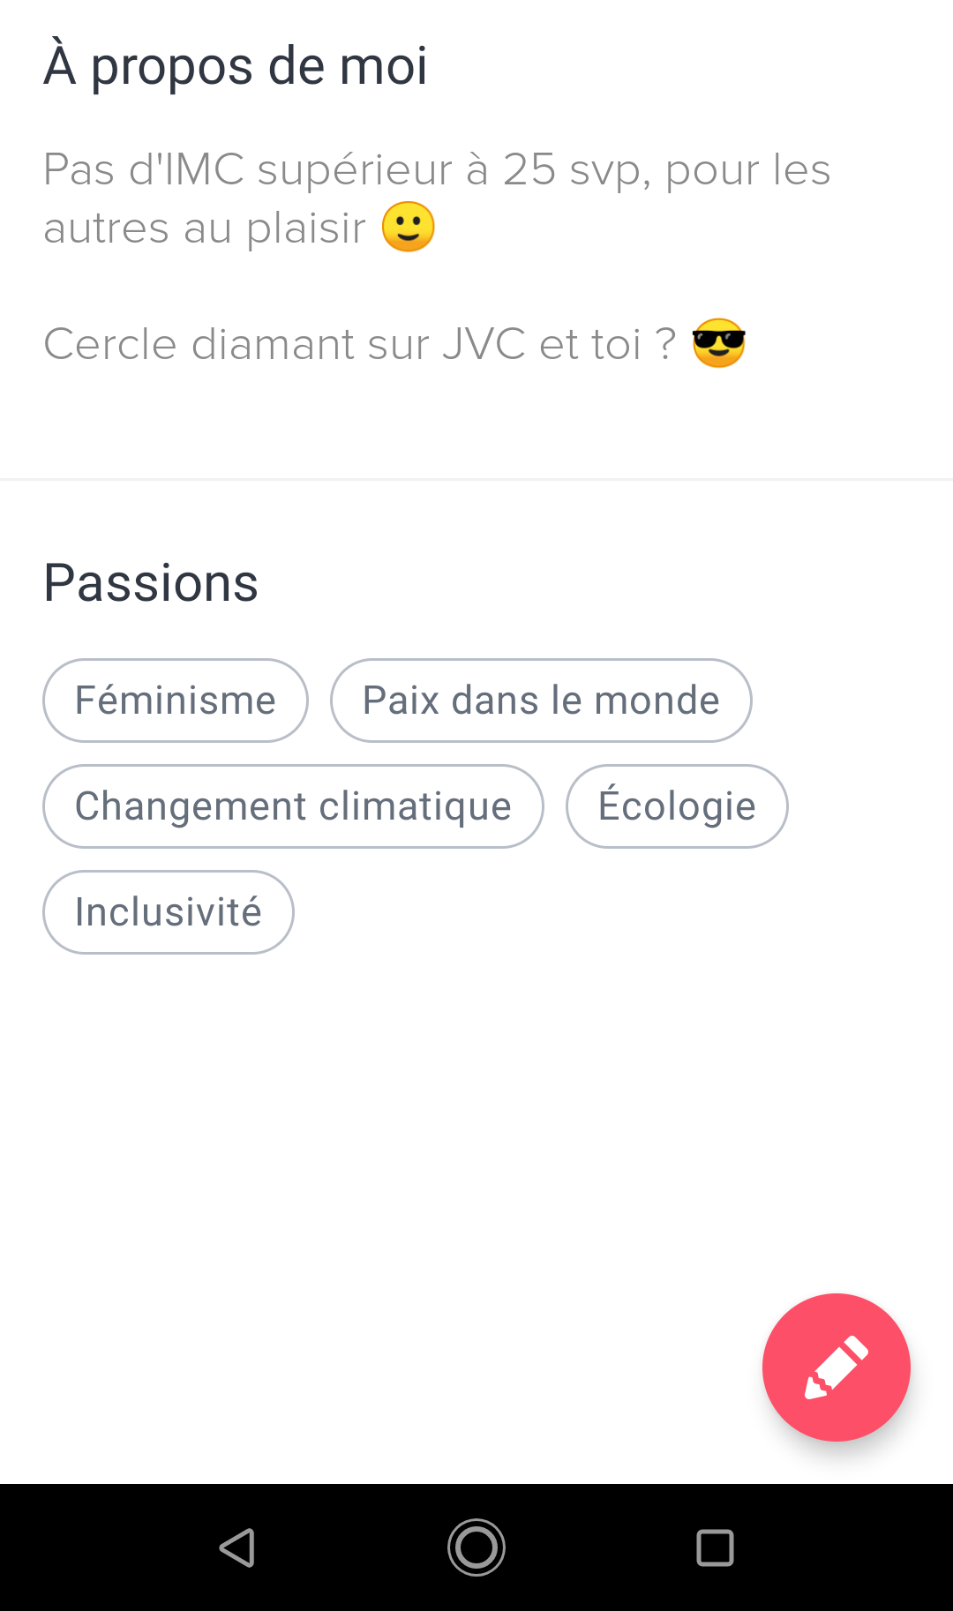Click the "autres au plaisir" bio text
The height and width of the screenshot is (1611, 953).
click(205, 228)
